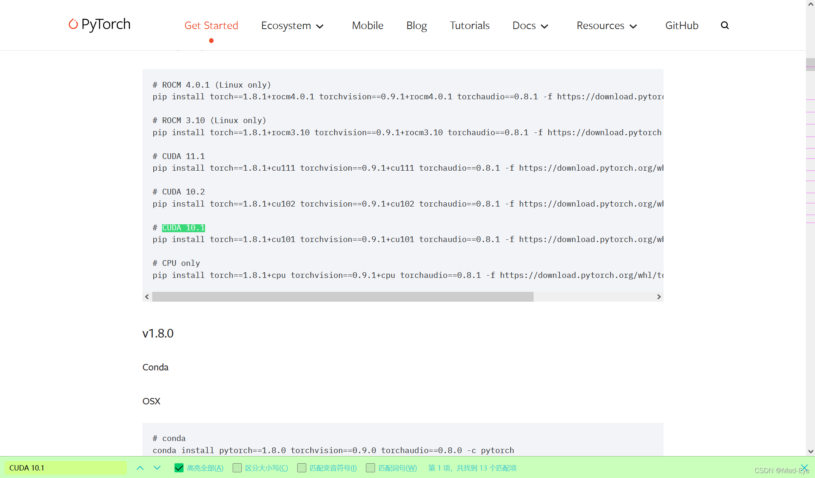Click the conda install pytorch==1.8.0 command
The height and width of the screenshot is (478, 815).
[x=333, y=450]
